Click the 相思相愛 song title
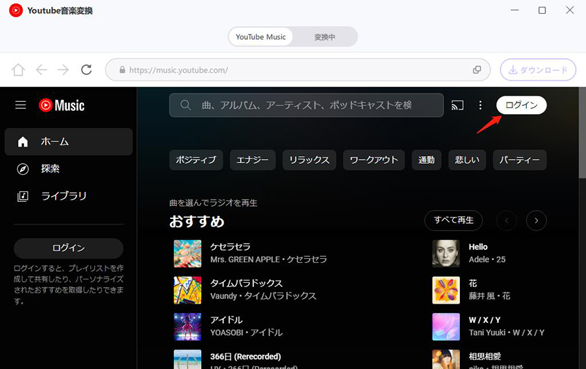The image size is (586, 369). (x=485, y=357)
